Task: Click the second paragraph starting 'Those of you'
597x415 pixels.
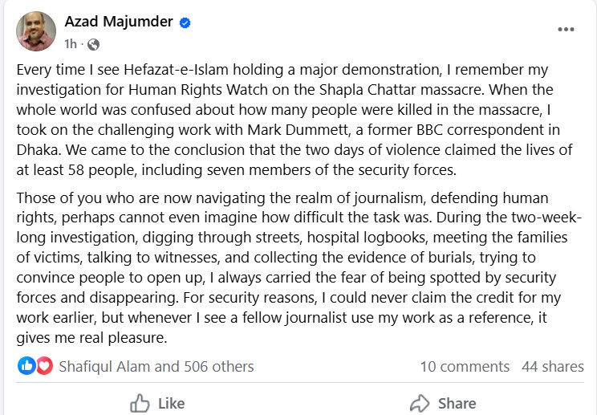Action: click(x=298, y=267)
